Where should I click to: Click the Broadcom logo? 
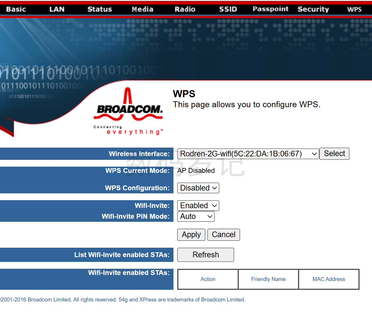pyautogui.click(x=128, y=111)
